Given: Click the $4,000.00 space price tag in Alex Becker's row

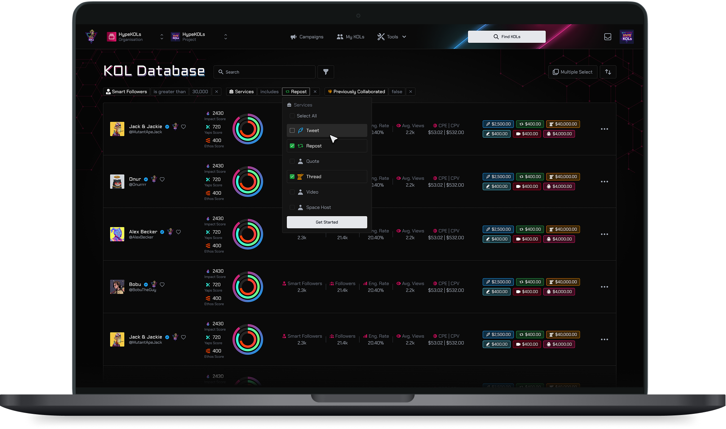Looking at the screenshot, I should tap(559, 239).
